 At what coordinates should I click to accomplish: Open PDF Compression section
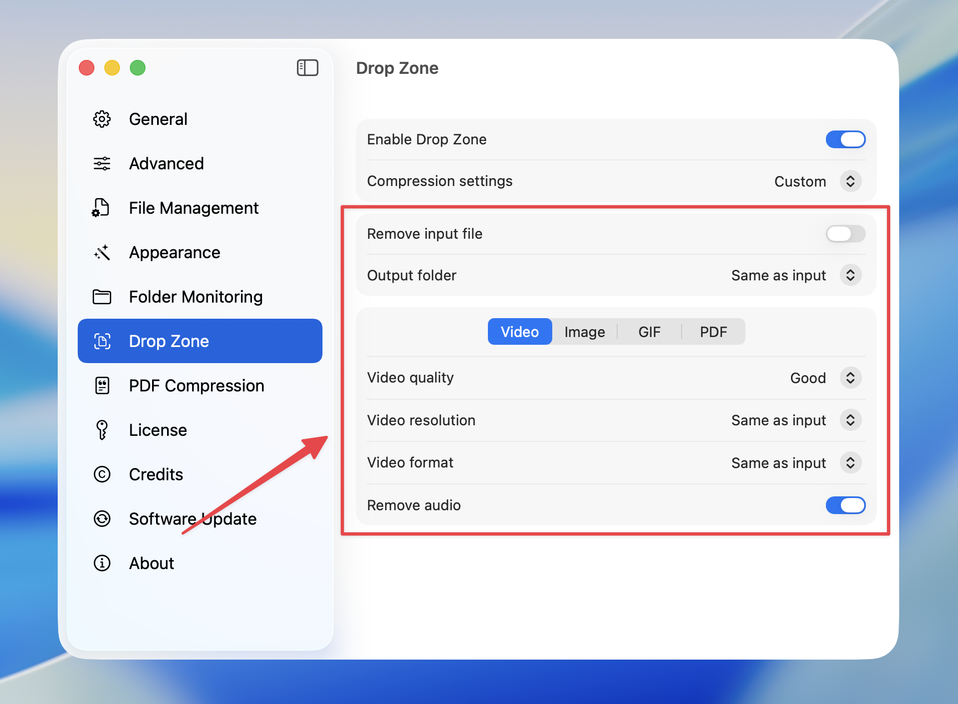coord(200,385)
